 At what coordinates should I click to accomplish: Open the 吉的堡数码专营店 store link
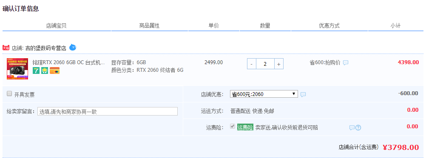pos(45,48)
